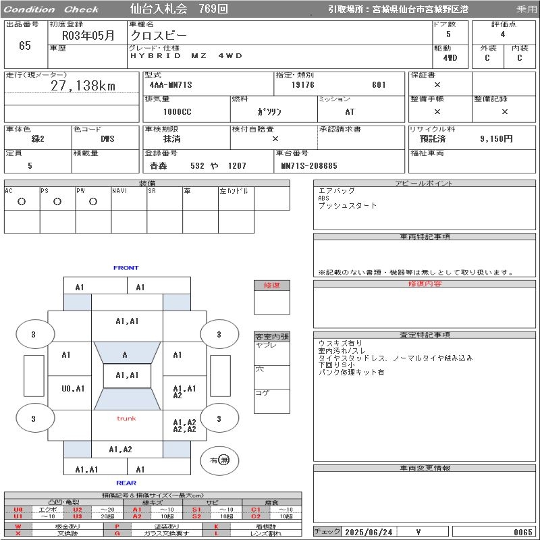This screenshot has width=540, height=540.
Task: Click chassis number MN71S-208685
Action: [x=309, y=166]
